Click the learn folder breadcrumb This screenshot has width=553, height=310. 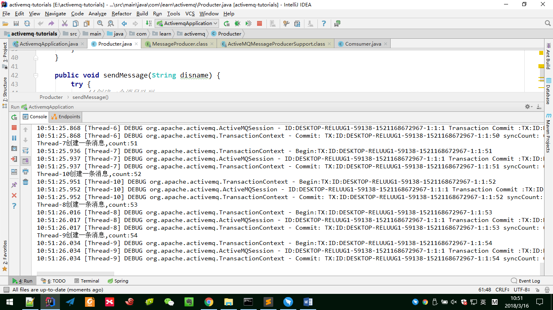click(x=161, y=34)
